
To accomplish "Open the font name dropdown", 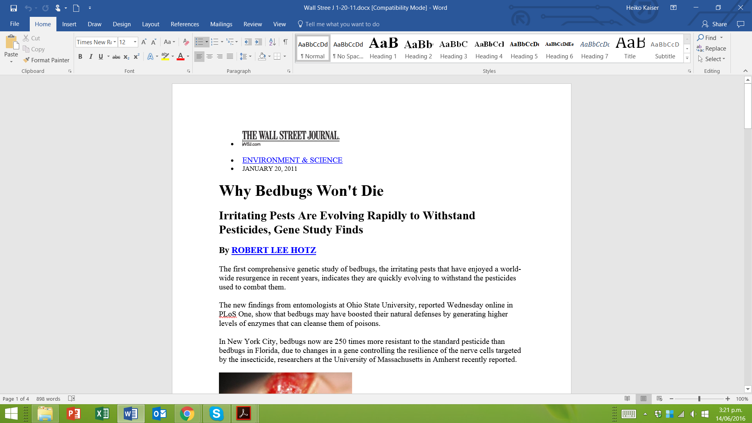I will point(115,42).
